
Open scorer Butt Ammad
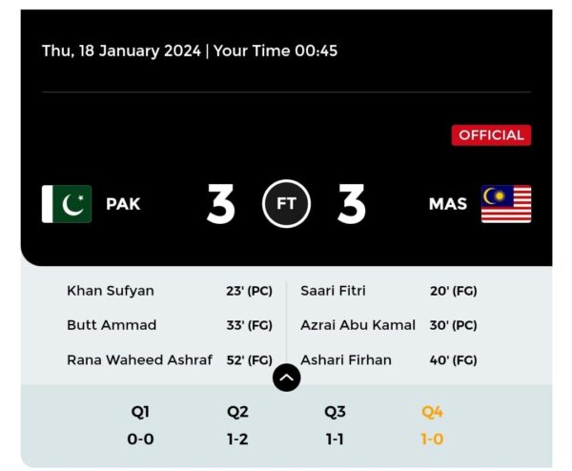pos(112,325)
